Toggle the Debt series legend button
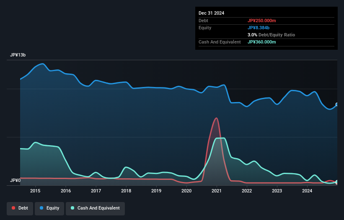 20,208
